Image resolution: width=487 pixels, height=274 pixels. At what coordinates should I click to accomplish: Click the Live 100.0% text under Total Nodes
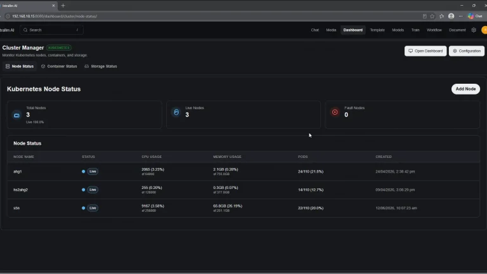35,122
